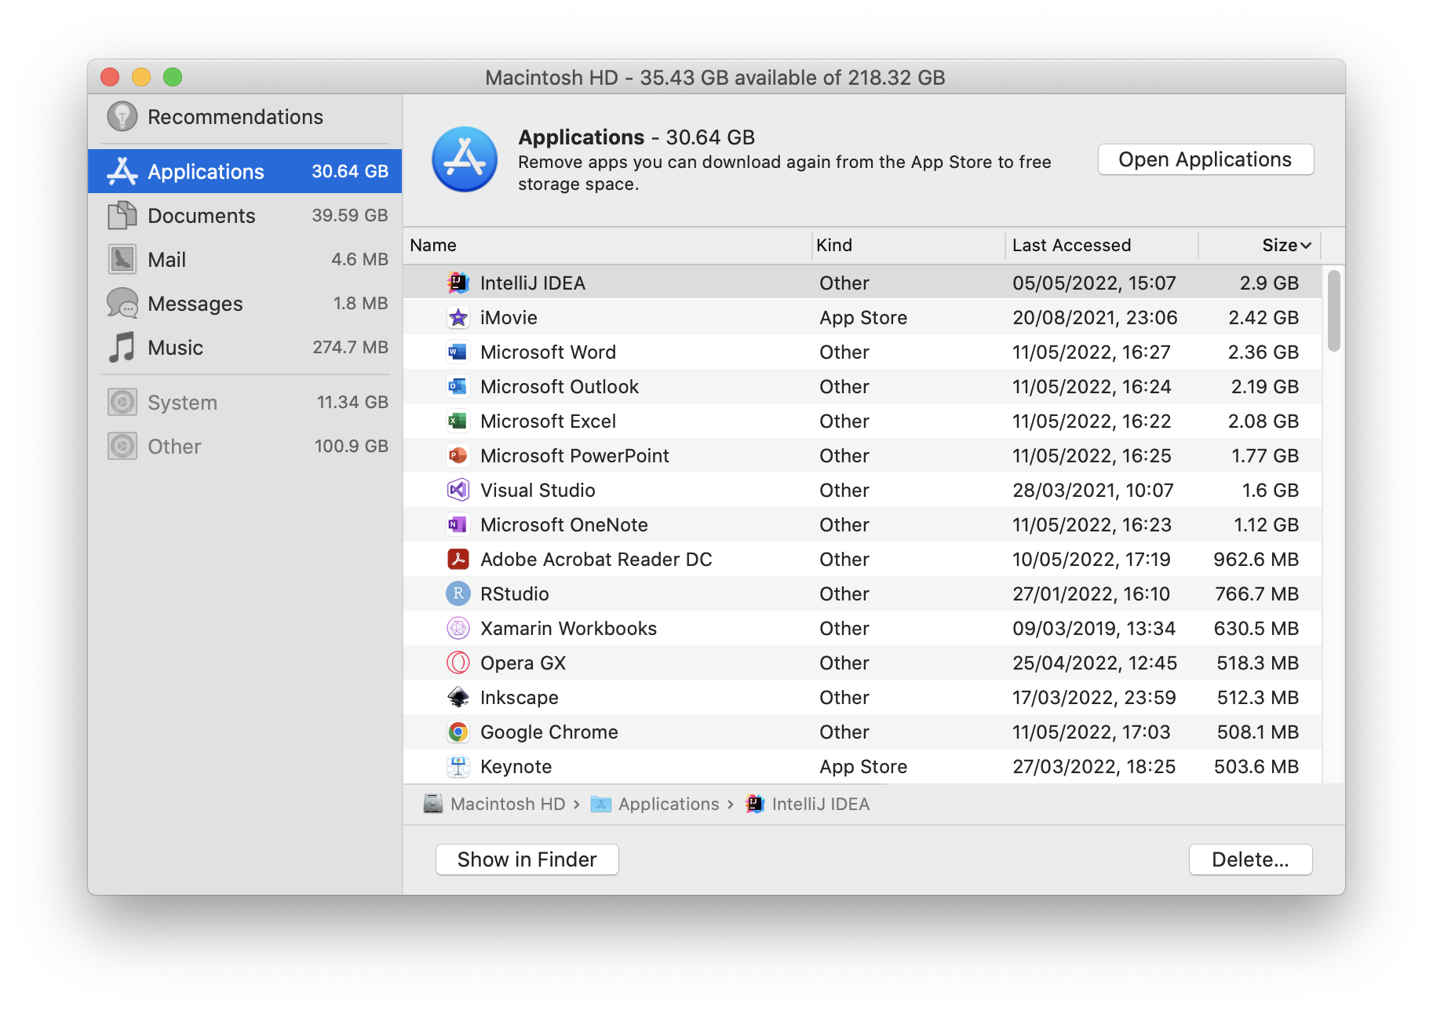Image resolution: width=1433 pixels, height=1011 pixels.
Task: Click Applications text in the path bar
Action: [669, 804]
